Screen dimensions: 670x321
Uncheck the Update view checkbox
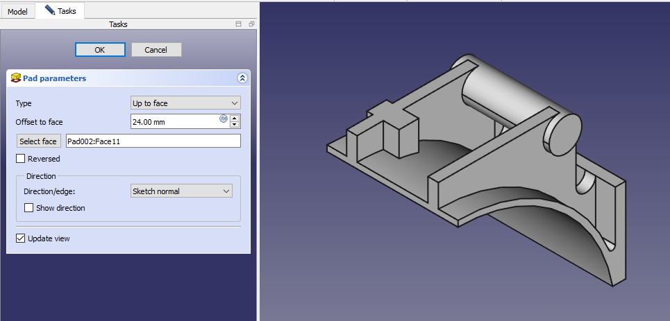[21, 238]
